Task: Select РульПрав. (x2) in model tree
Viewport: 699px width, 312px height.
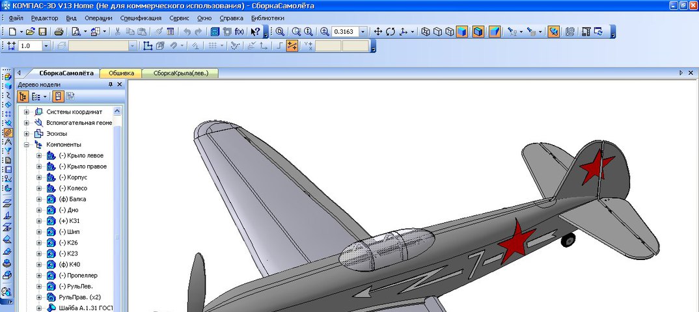Action: (80, 297)
